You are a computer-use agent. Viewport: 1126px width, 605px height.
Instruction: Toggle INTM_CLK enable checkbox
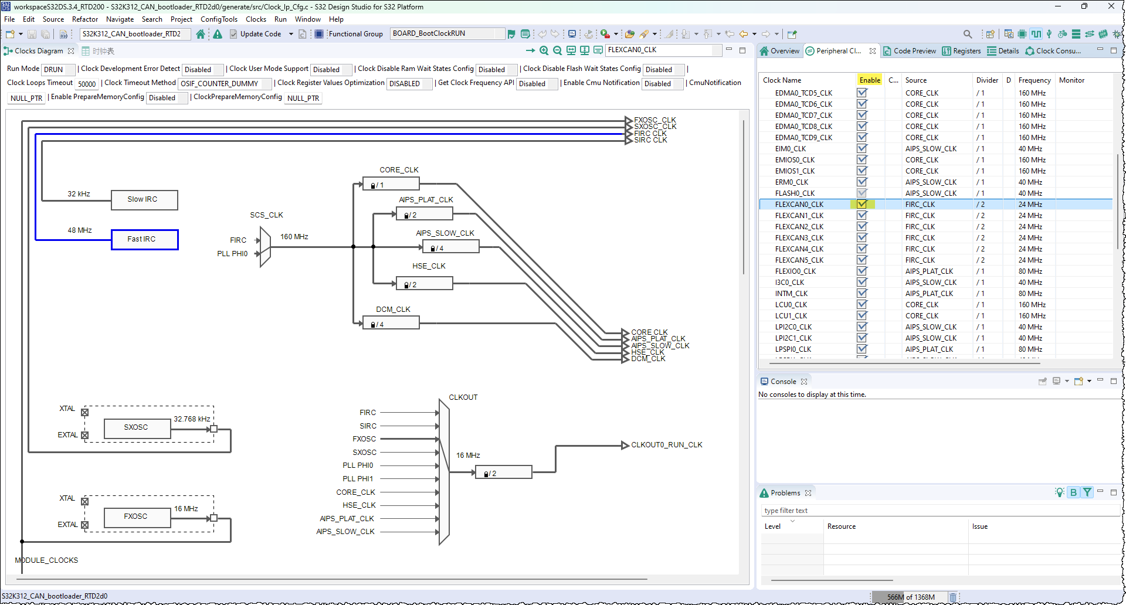(862, 293)
